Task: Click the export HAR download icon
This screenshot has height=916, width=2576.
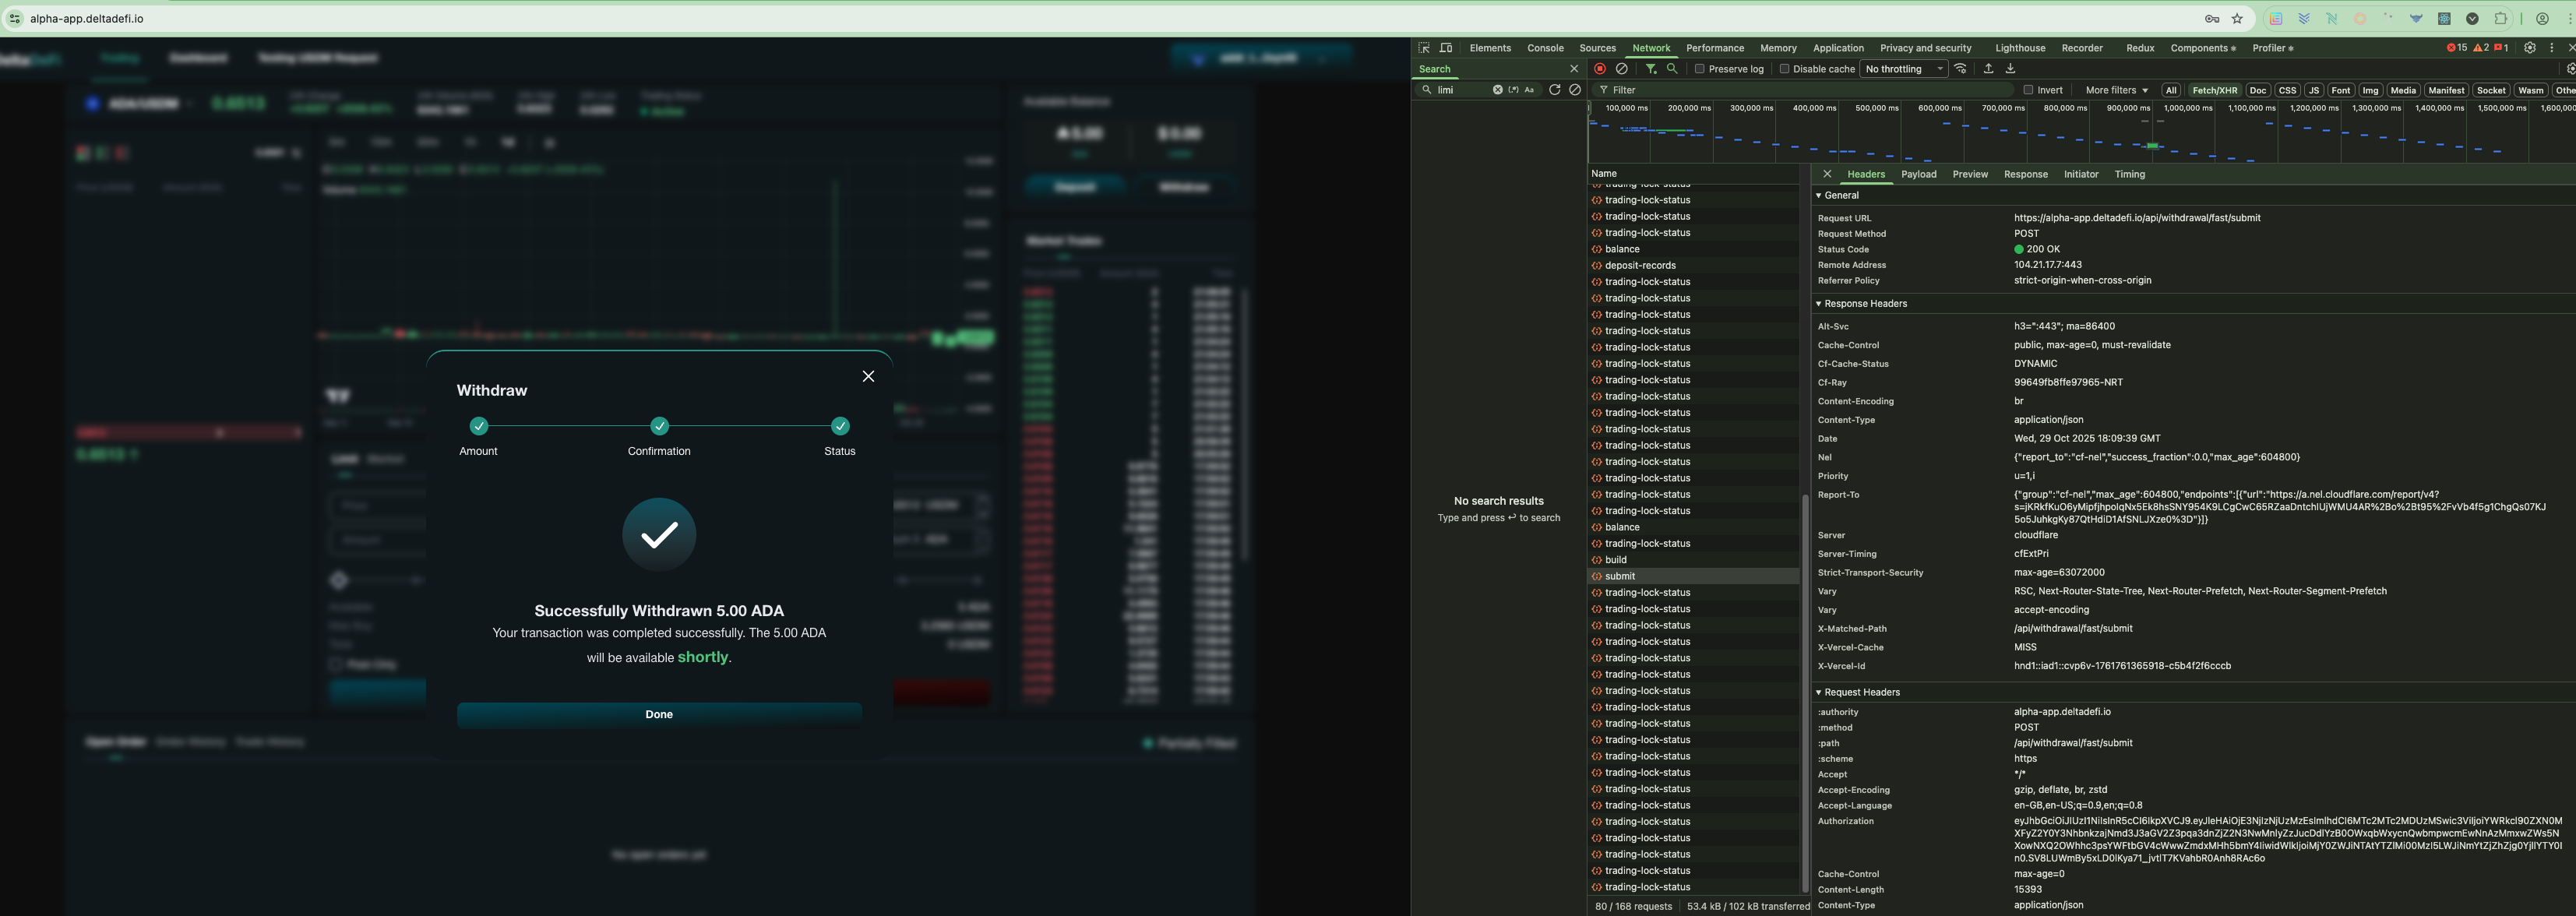Action: click(x=2010, y=69)
